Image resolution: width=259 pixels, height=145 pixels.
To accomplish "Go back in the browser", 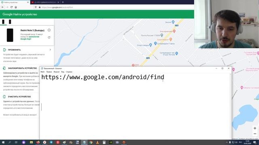I will [x=3, y=7].
